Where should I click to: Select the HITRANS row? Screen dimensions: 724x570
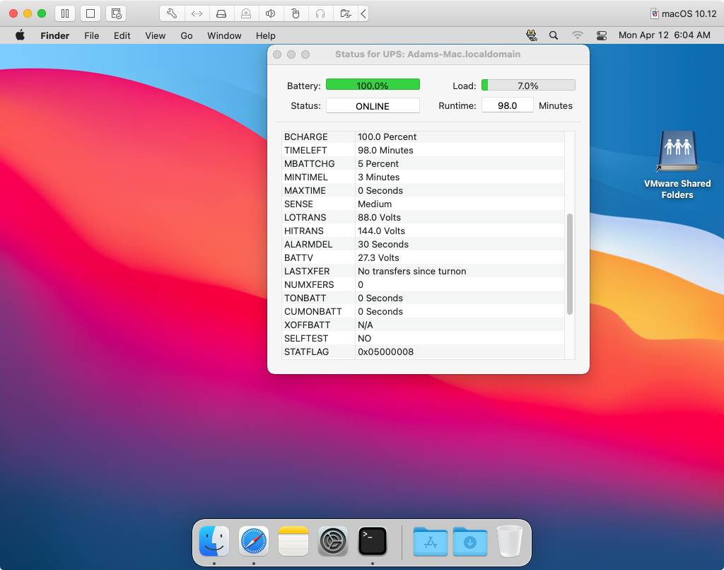[423, 231]
